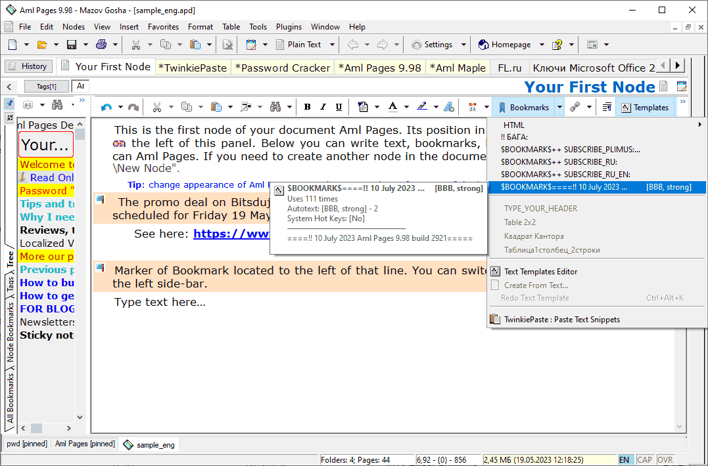
Task: Open a file using the folder icon
Action: tap(42, 45)
